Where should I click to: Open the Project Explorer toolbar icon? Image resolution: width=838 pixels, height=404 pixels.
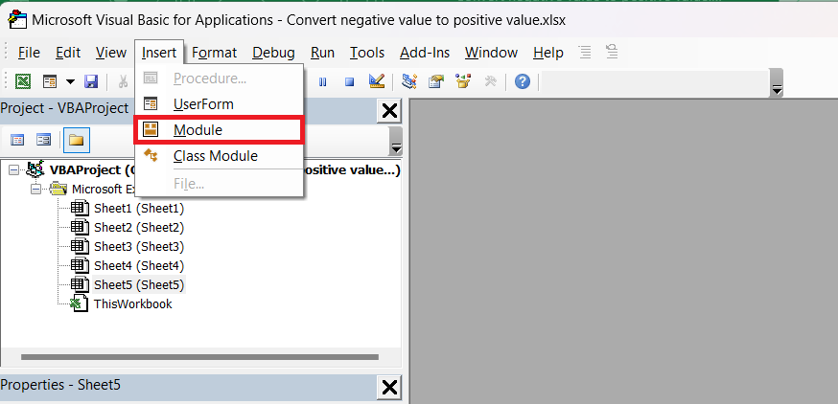pyautogui.click(x=409, y=81)
